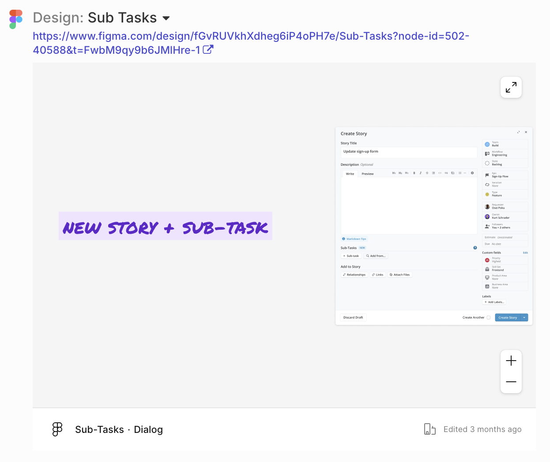The image size is (550, 462).
Task: Open the Workflow Engineering selector
Action: (x=505, y=153)
